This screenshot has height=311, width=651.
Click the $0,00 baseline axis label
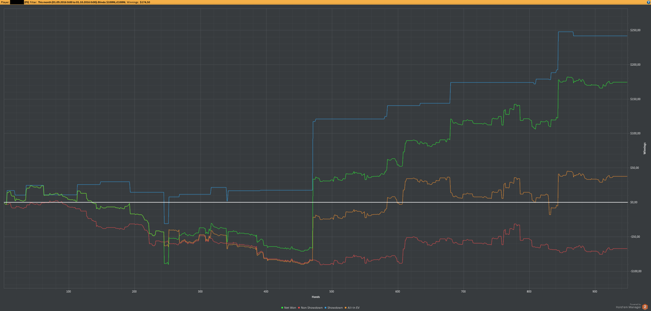point(634,202)
